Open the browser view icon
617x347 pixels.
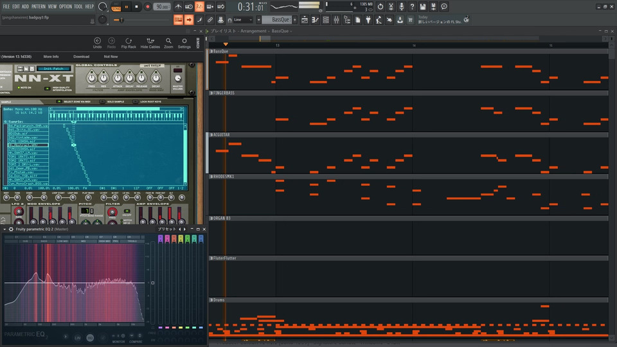[347, 20]
